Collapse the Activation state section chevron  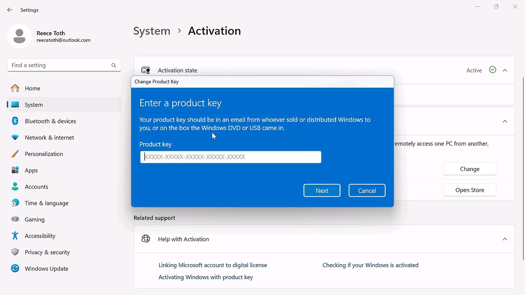coord(505,70)
